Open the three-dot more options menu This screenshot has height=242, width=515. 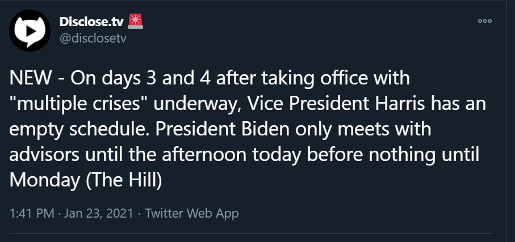[x=485, y=21]
